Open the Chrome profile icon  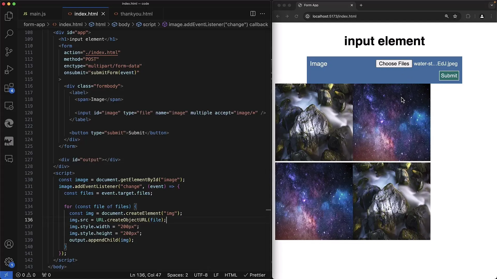(482, 16)
